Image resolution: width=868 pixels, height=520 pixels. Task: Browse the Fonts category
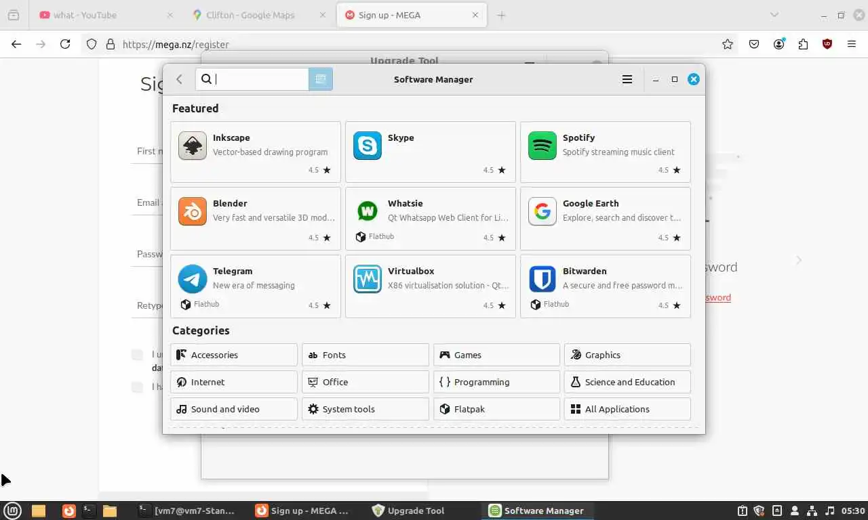pos(365,355)
